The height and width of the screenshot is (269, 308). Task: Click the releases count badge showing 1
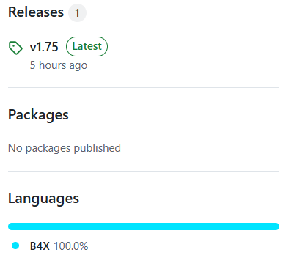[x=77, y=12]
